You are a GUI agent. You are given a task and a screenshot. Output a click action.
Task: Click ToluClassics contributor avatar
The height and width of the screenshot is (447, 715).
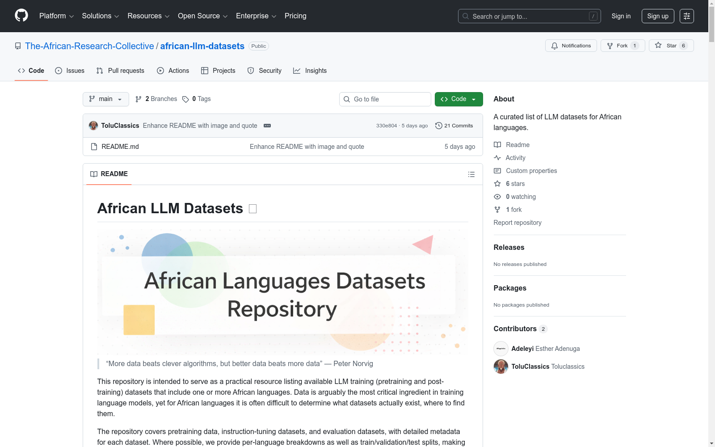[501, 367]
